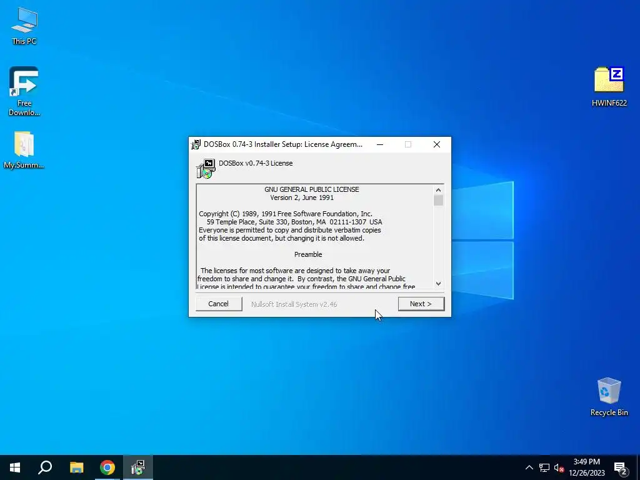Click the installer title bar icon
This screenshot has height=480, width=640.
tap(196, 144)
